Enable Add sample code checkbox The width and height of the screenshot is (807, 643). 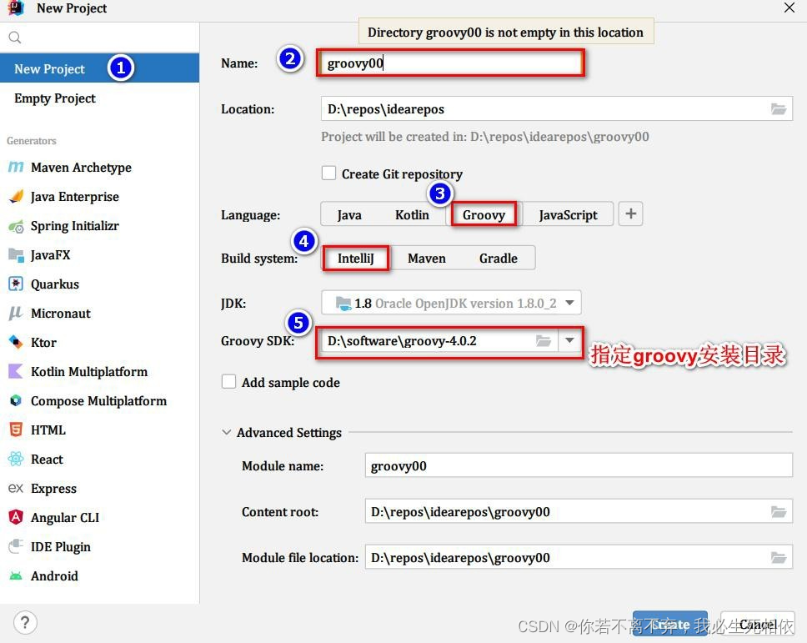228,381
